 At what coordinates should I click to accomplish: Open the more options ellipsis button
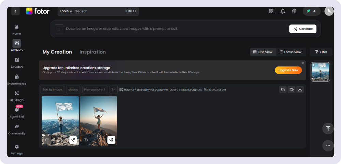(328, 146)
